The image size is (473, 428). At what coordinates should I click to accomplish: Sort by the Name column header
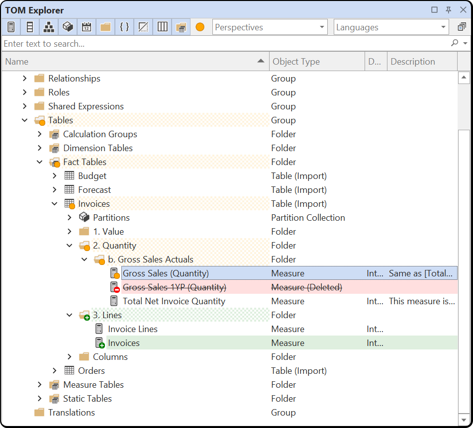pos(135,62)
